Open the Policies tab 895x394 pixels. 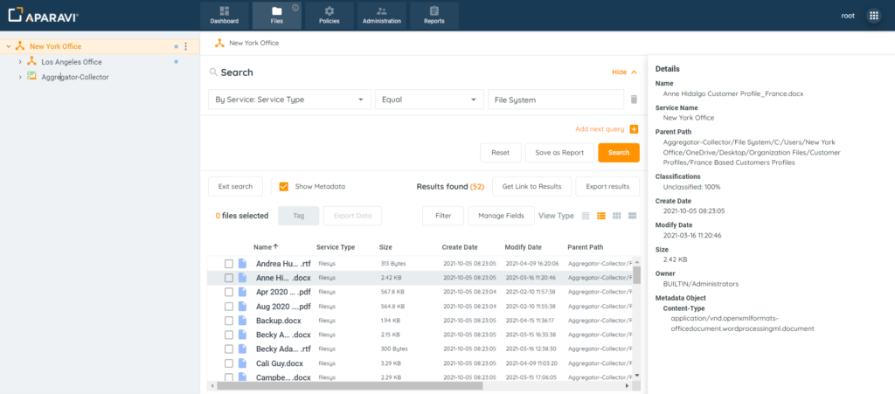[x=330, y=15]
